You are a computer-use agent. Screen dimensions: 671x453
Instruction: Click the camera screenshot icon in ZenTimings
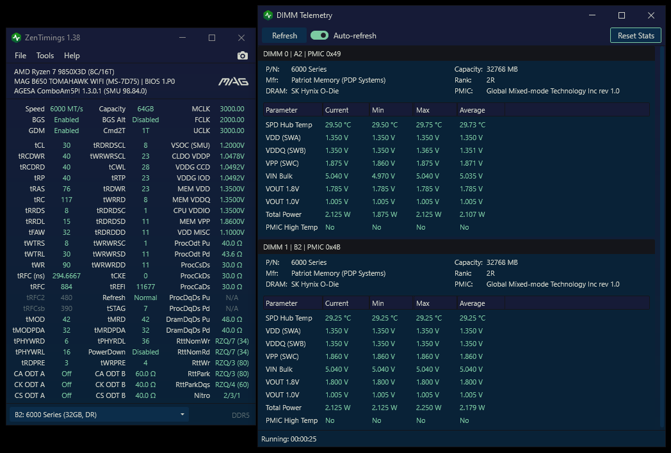coord(242,56)
